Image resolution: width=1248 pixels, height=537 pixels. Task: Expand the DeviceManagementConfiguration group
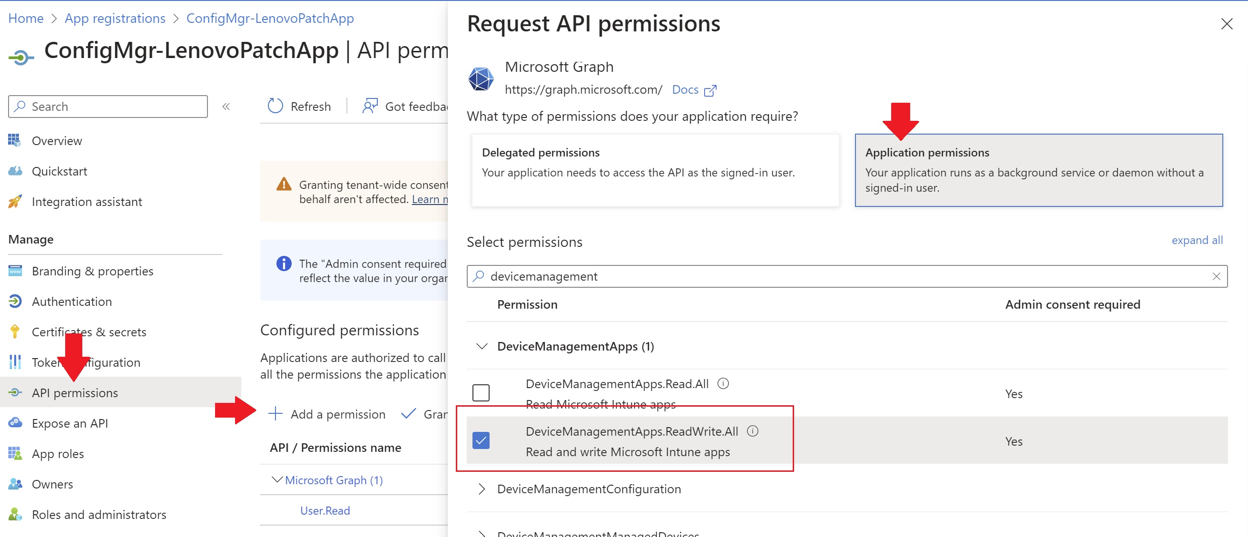point(482,489)
